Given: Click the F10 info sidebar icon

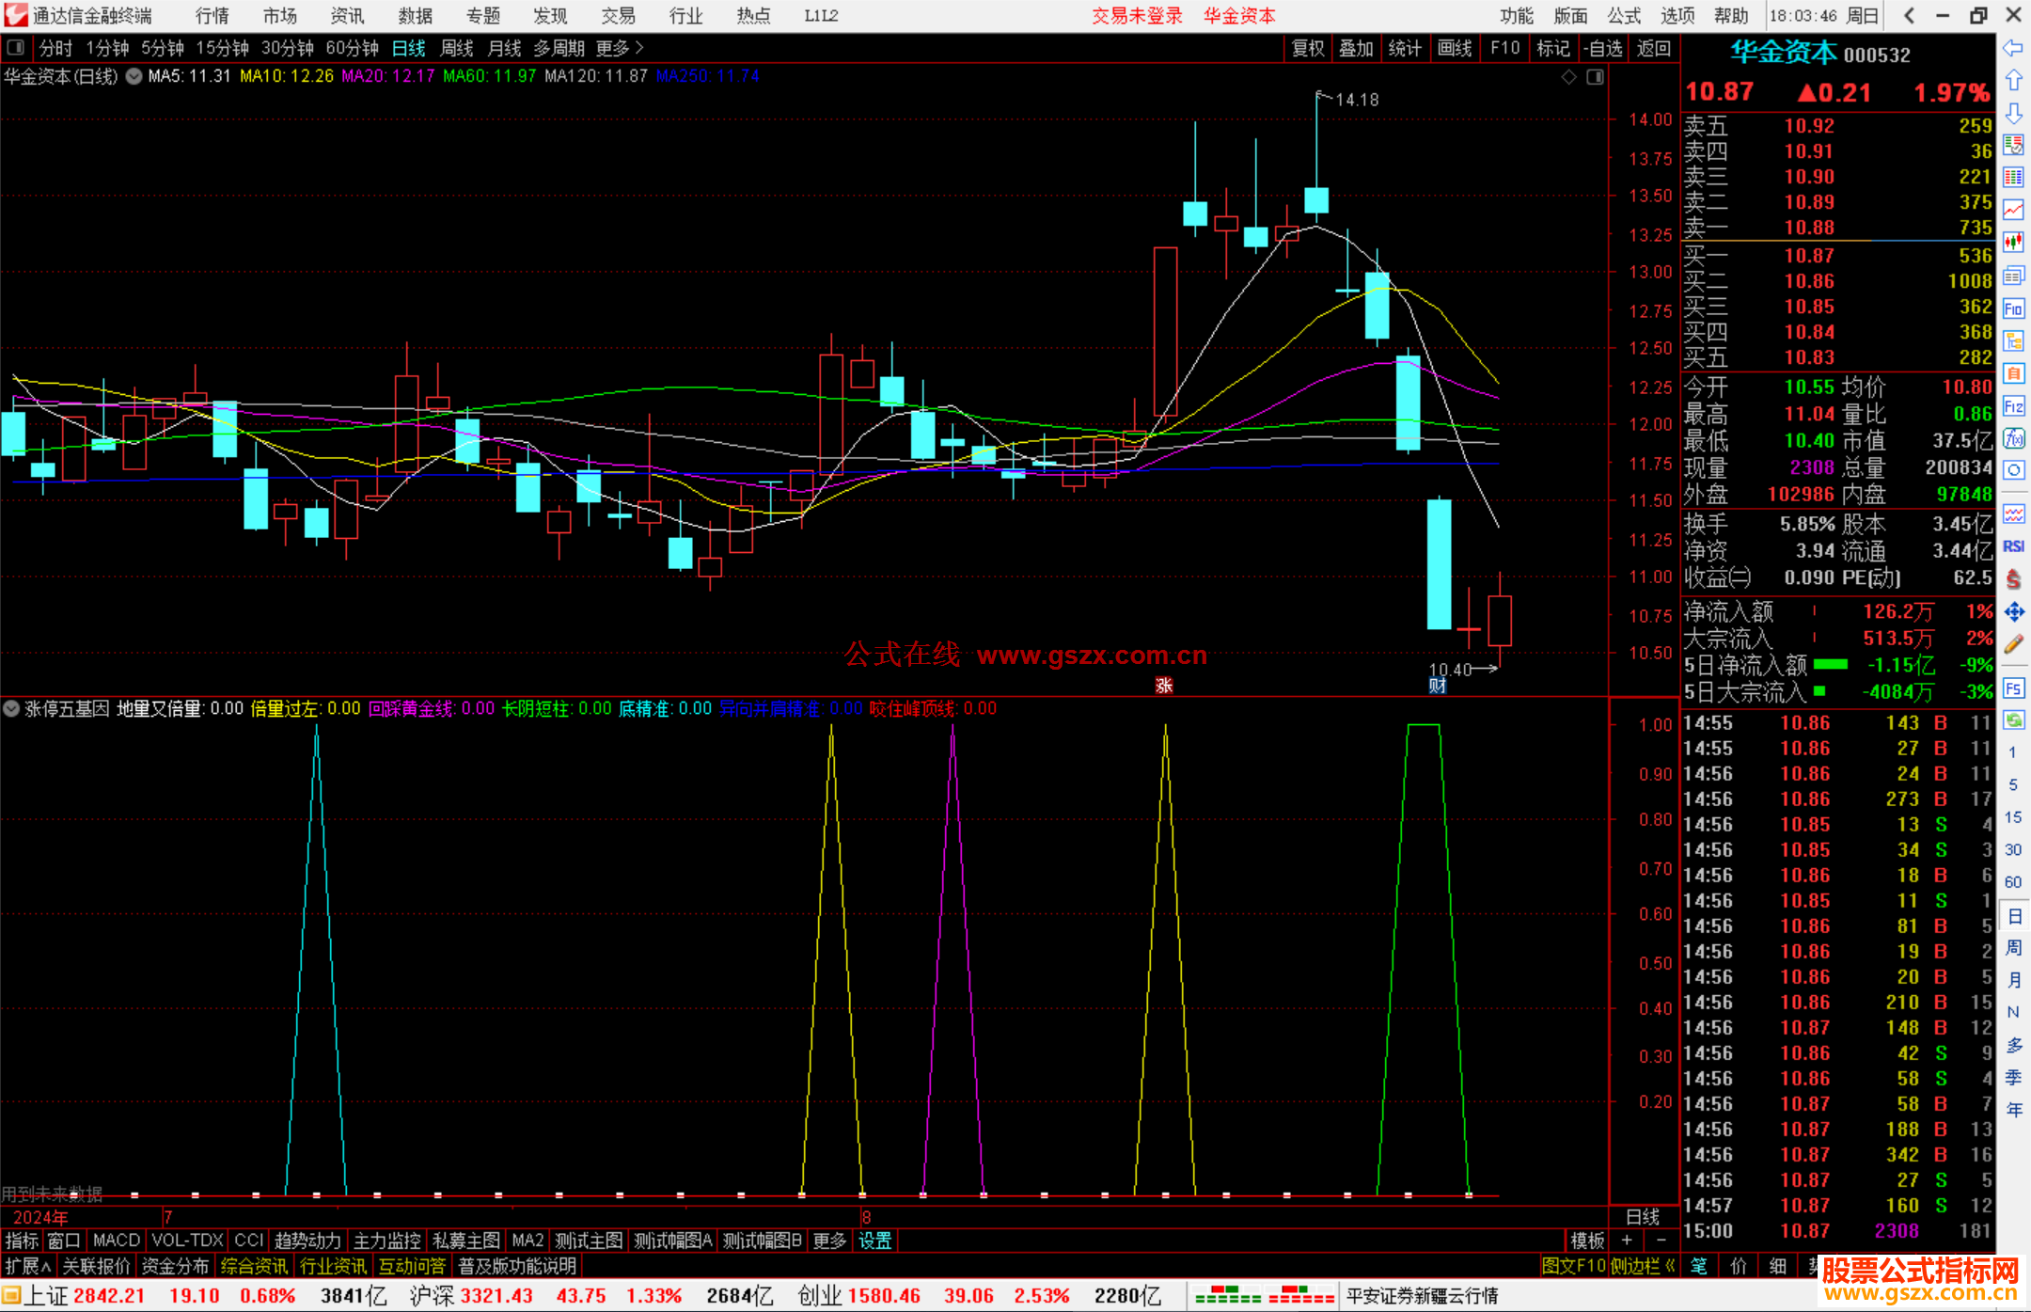Looking at the screenshot, I should [2013, 308].
